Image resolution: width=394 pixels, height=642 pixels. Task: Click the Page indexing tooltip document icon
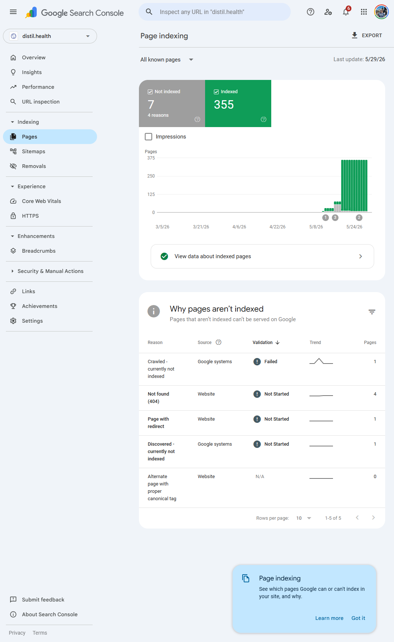246,578
